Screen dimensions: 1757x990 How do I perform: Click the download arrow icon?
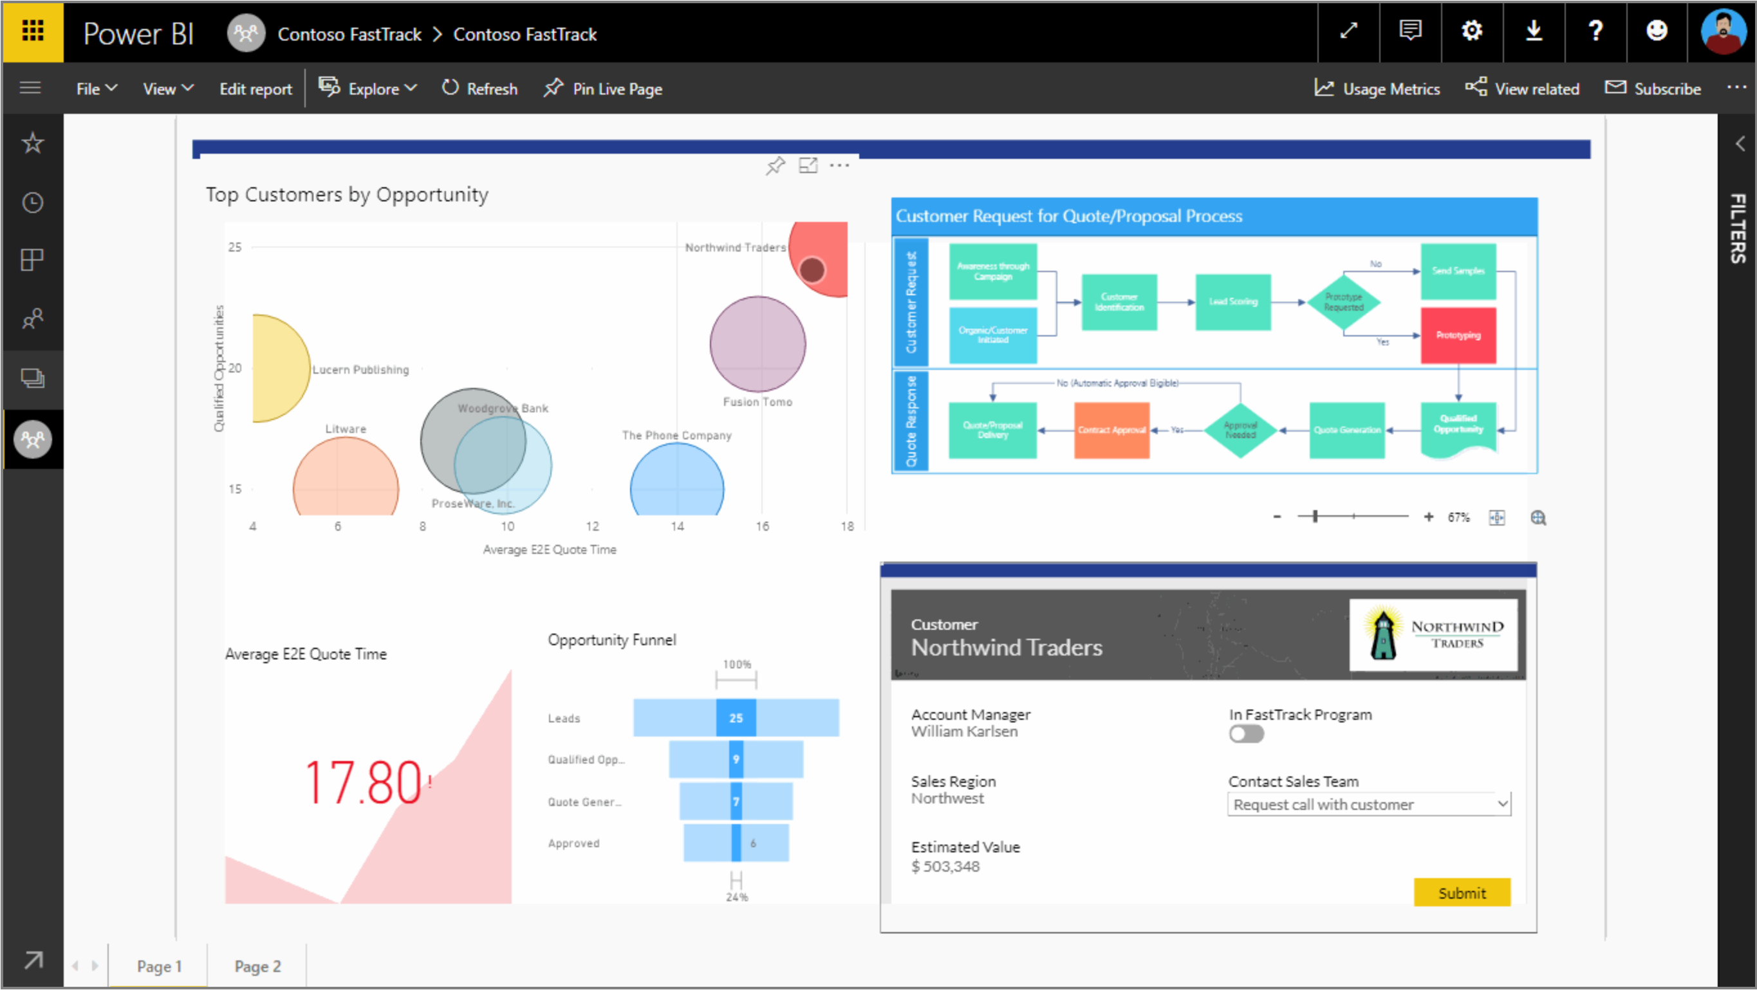coord(1533,32)
